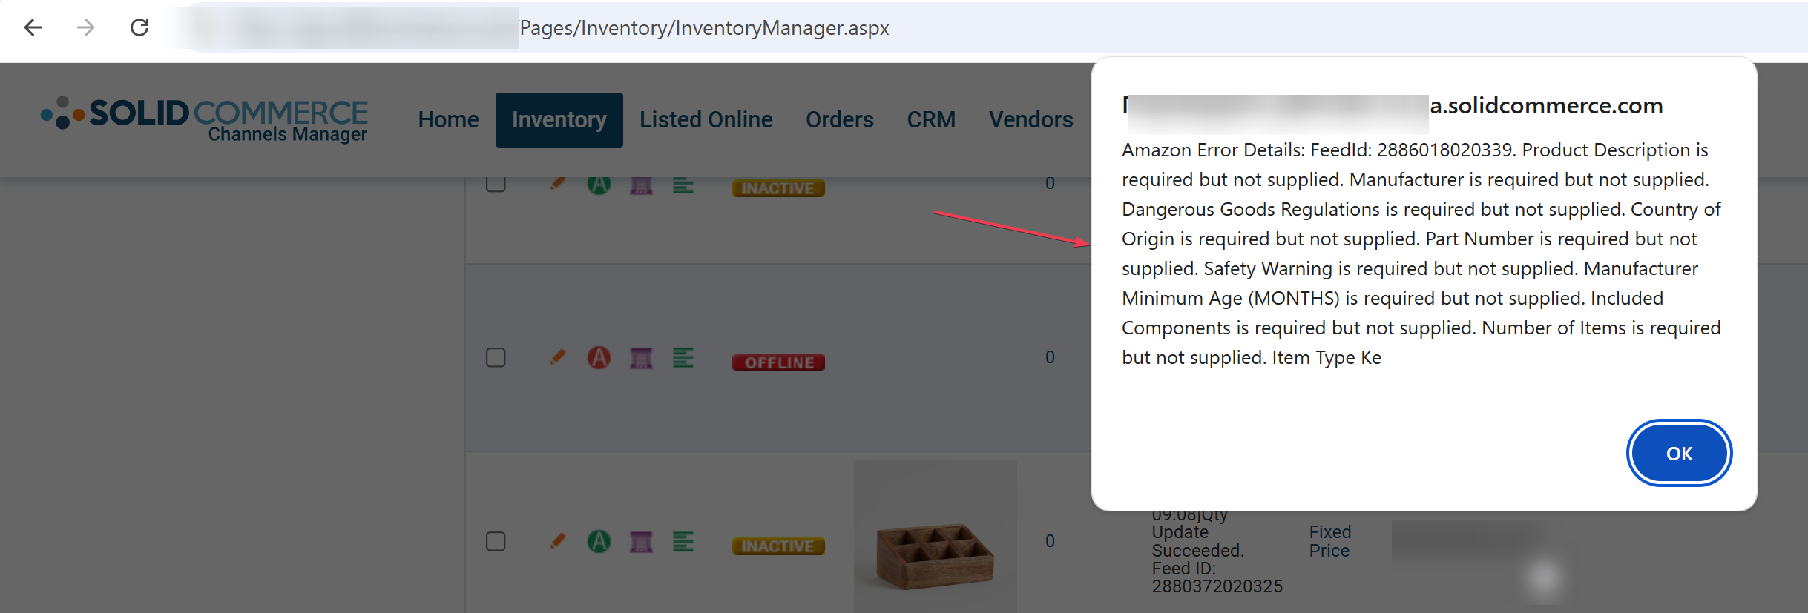Tick the checkbox in the OFFLINE row
Screen dimensions: 1808x613
(x=496, y=358)
